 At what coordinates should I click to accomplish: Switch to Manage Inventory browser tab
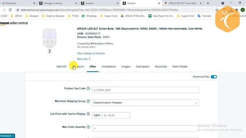click(58, 3)
